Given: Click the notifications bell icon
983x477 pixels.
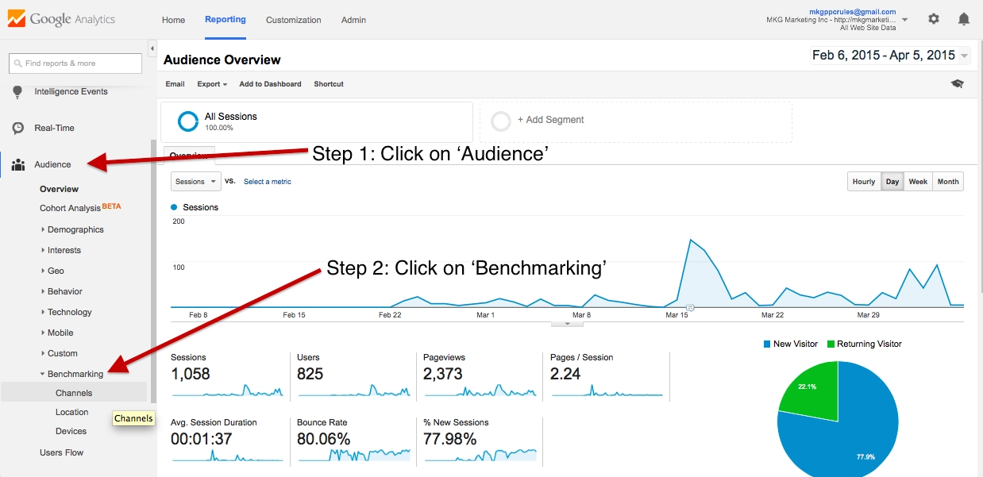Looking at the screenshot, I should coord(964,19).
